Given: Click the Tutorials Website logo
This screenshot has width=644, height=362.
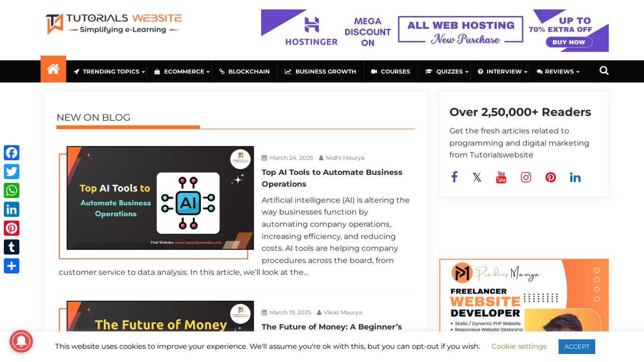Looking at the screenshot, I should pos(114,23).
